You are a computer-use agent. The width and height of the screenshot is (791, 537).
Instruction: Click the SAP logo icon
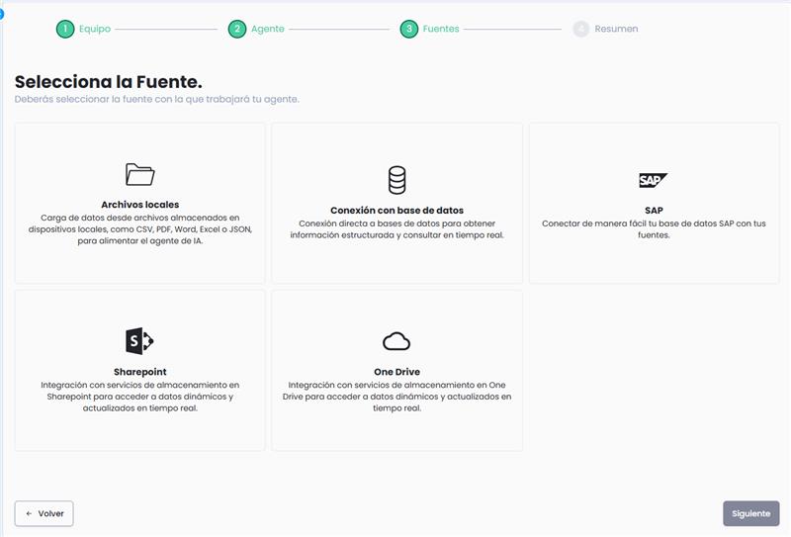(653, 180)
